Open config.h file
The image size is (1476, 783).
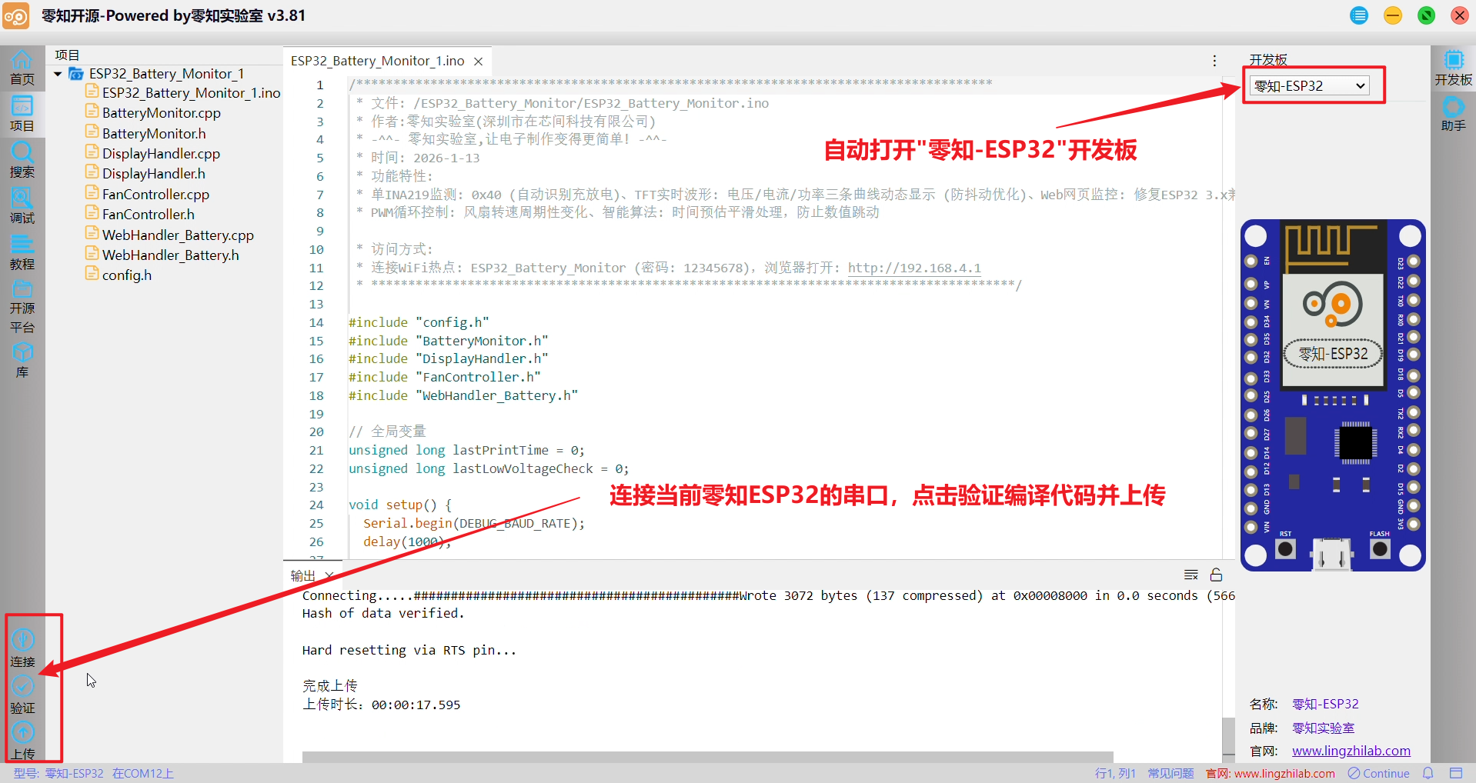119,275
